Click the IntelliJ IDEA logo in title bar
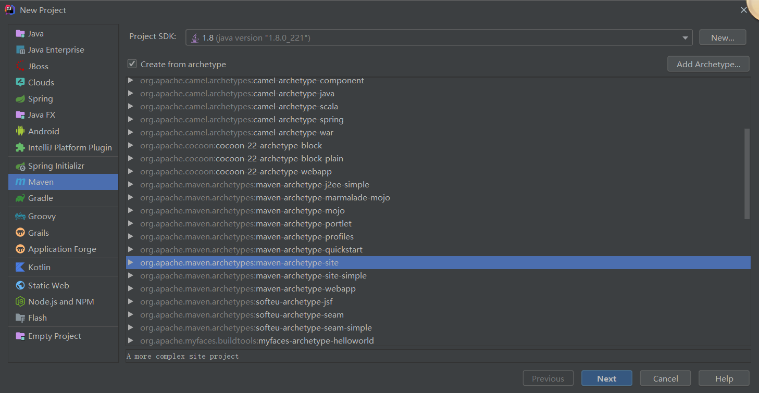Viewport: 759px width, 393px height. point(10,10)
